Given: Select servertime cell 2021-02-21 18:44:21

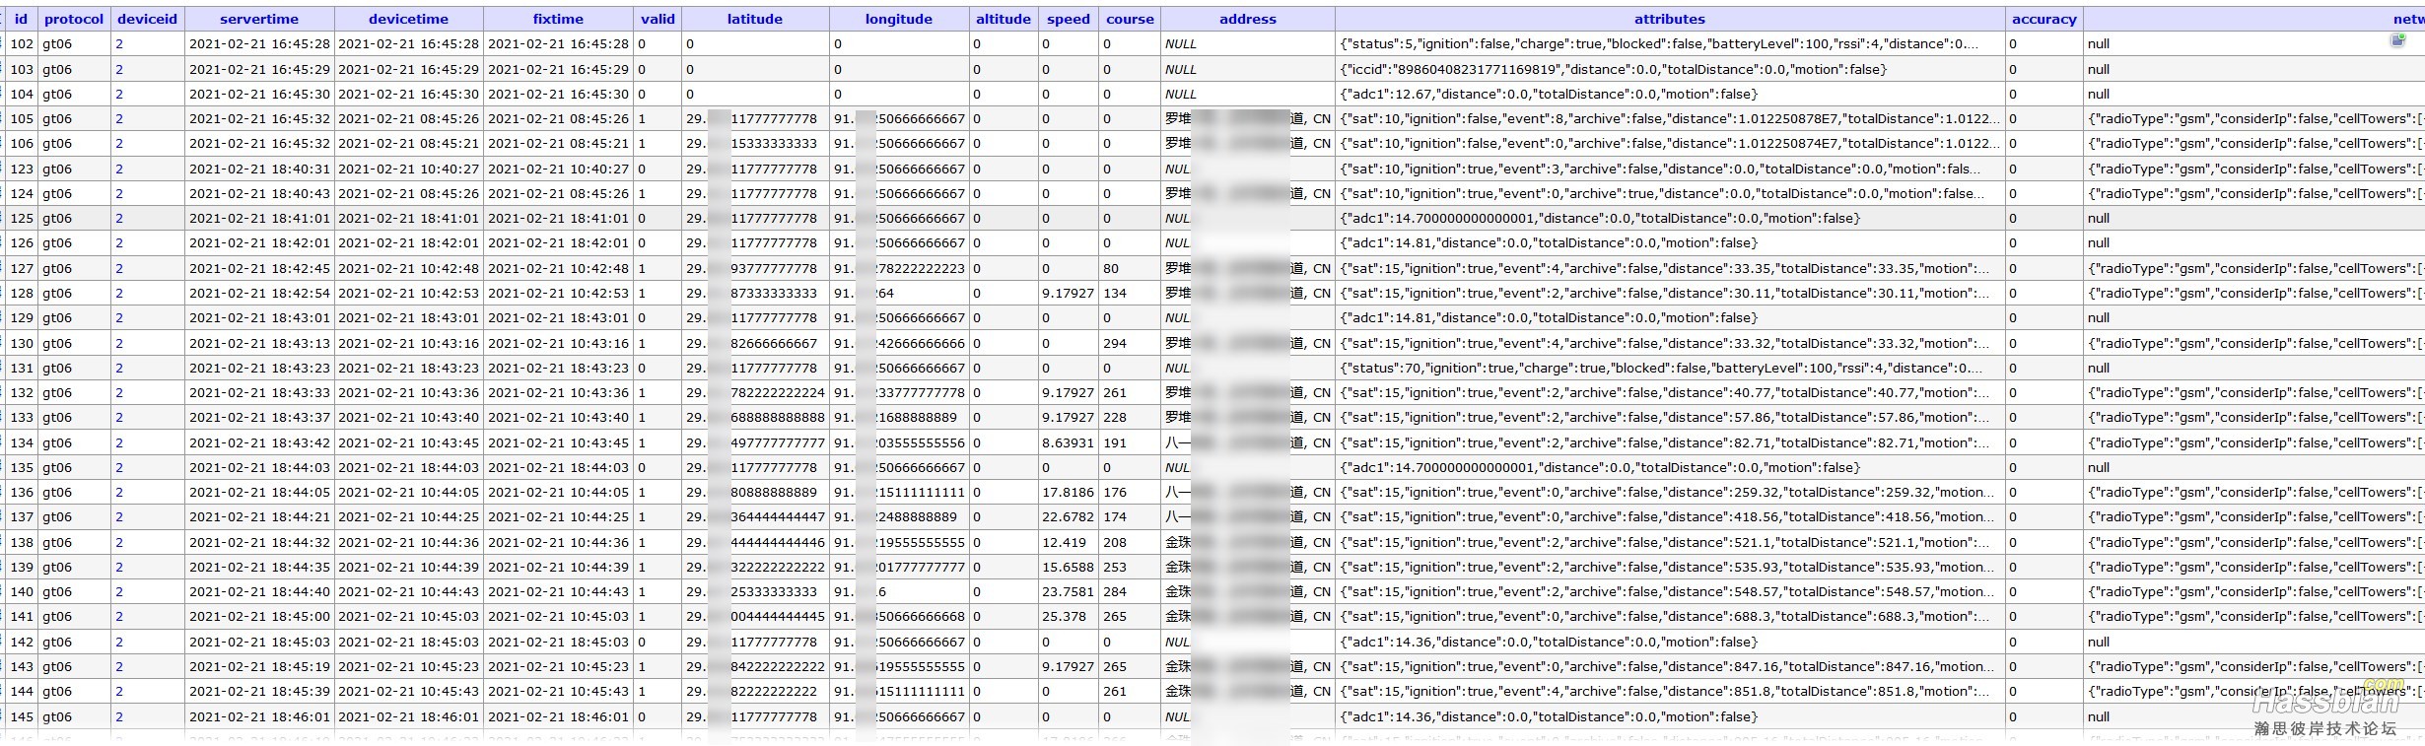Looking at the screenshot, I should [259, 517].
